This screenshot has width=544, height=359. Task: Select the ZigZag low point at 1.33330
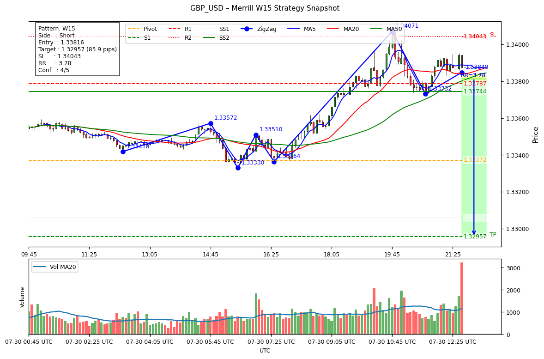(238, 168)
